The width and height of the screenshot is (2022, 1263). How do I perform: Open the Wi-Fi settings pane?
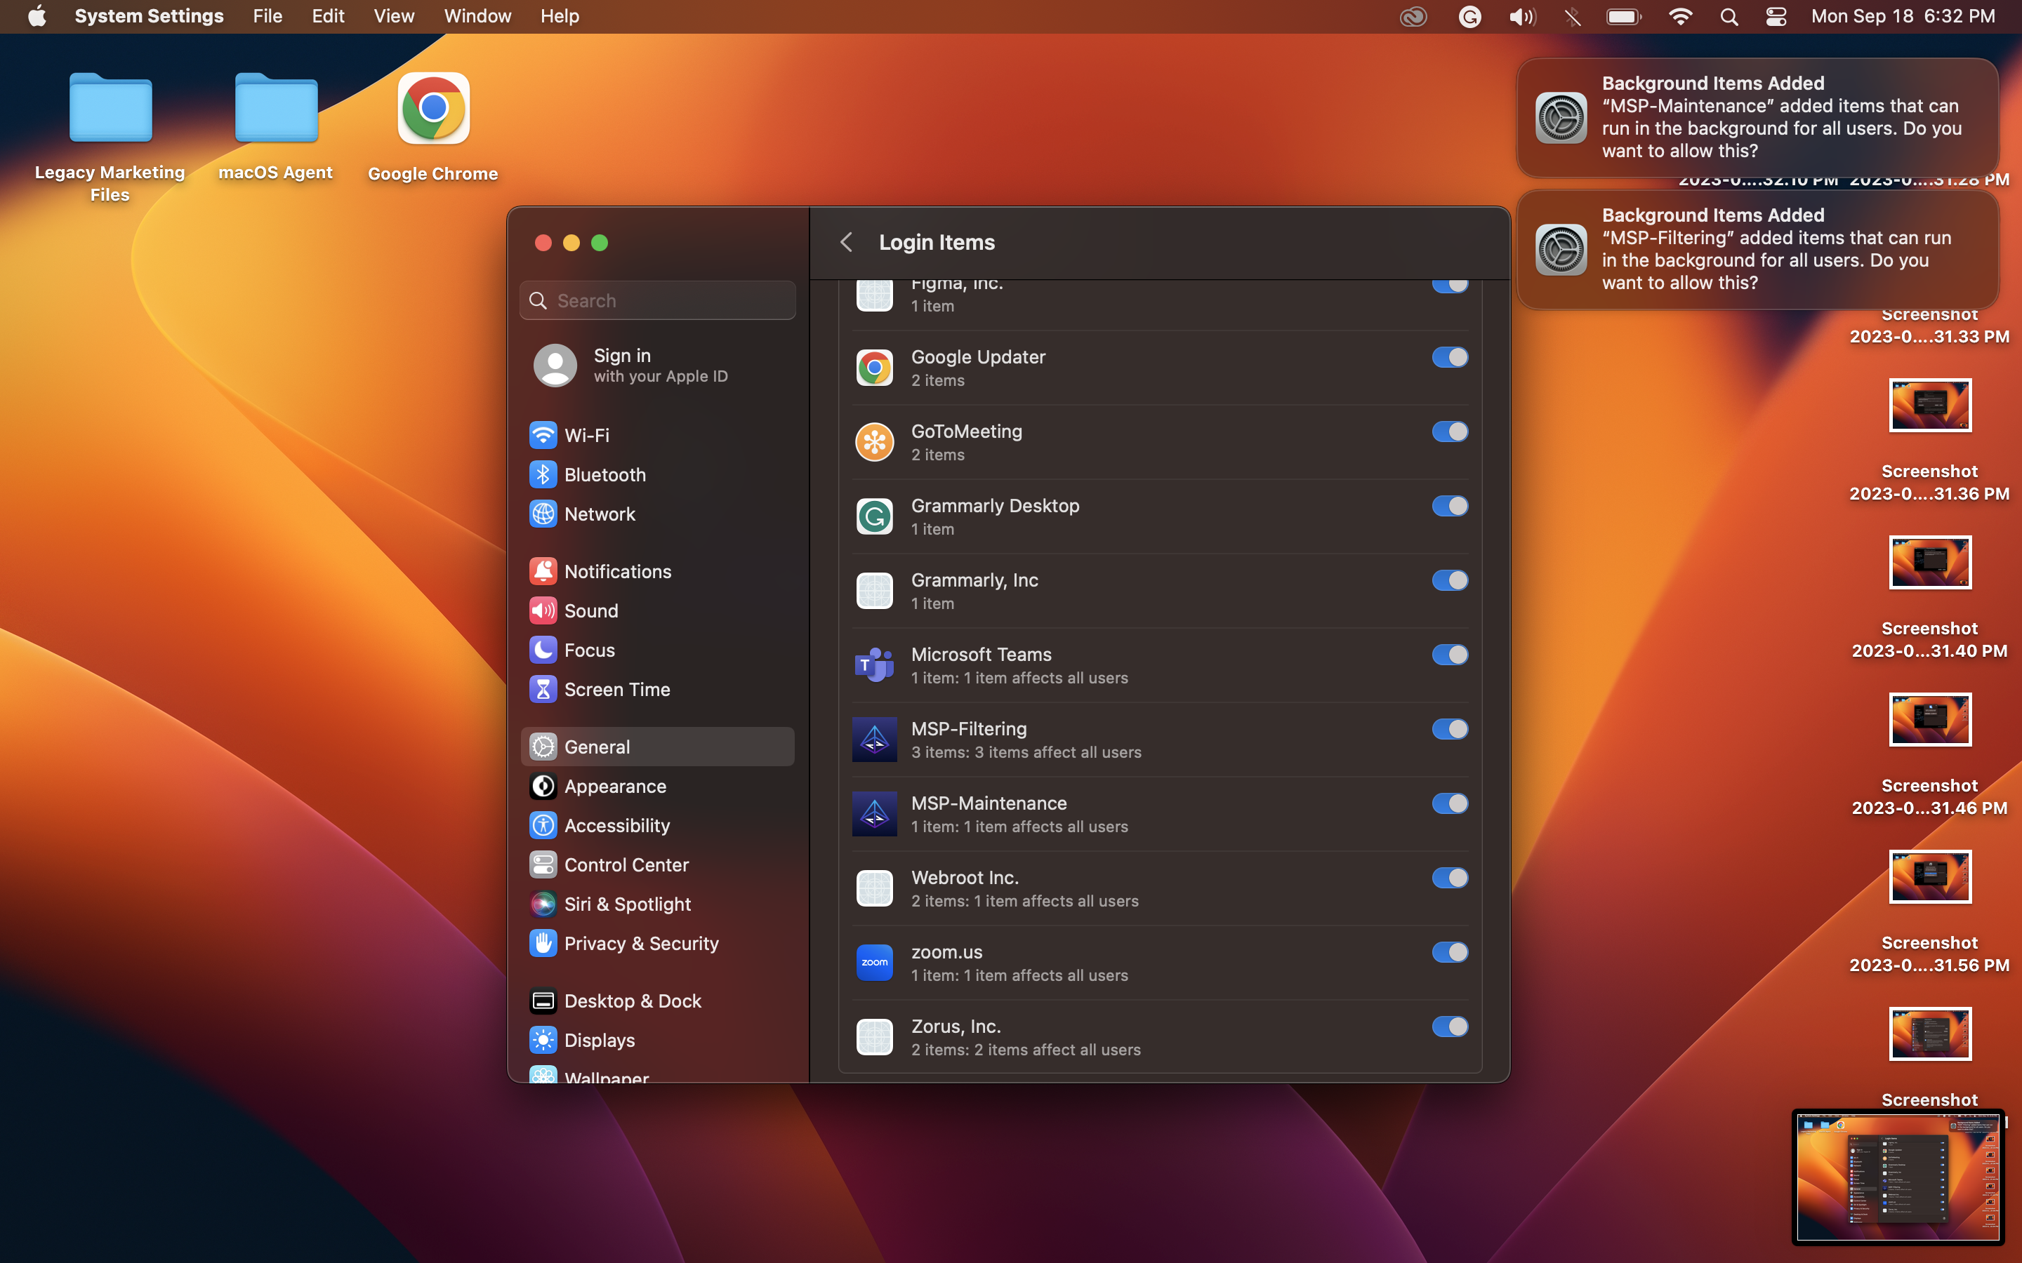[x=586, y=435]
